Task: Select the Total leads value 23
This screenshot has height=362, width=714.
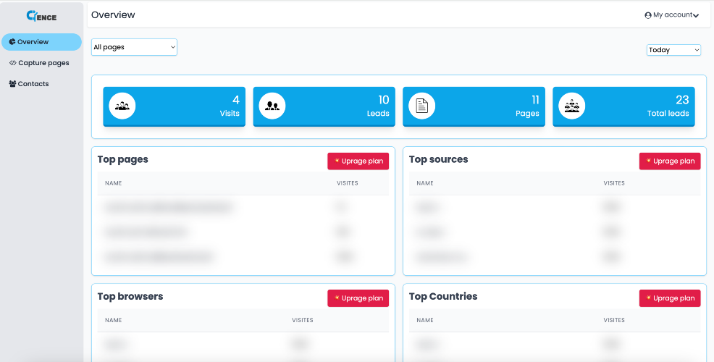Action: tap(682, 100)
